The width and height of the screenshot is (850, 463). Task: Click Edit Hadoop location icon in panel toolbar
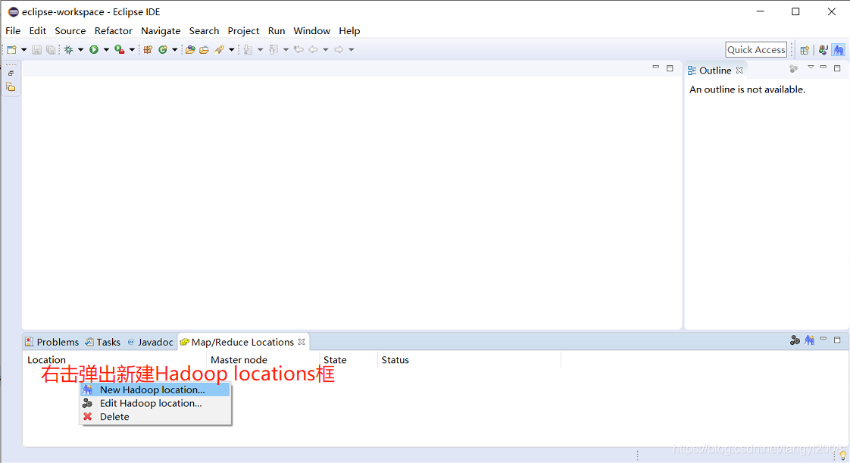pos(795,340)
